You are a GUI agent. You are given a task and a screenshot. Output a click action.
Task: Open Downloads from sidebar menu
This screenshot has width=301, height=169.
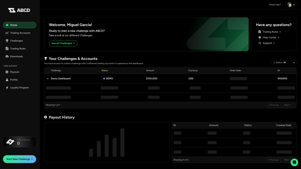[16, 56]
